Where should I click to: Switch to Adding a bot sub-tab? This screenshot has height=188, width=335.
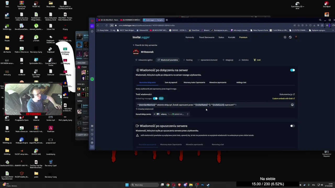pyautogui.click(x=241, y=83)
